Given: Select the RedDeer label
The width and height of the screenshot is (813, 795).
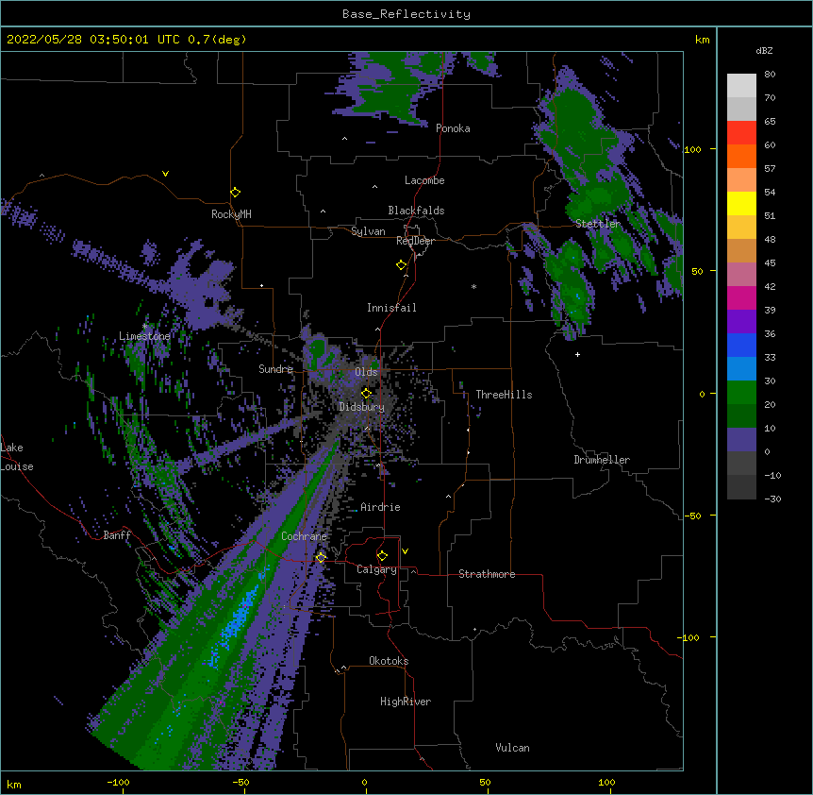Looking at the screenshot, I should point(415,241).
